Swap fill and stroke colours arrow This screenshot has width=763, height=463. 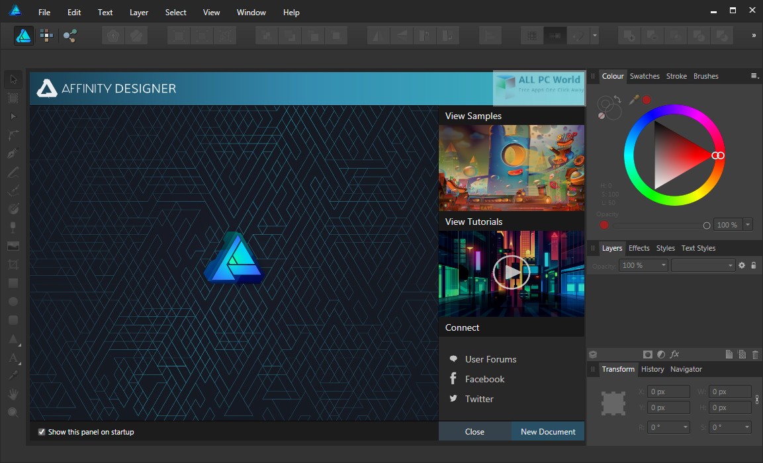point(617,99)
